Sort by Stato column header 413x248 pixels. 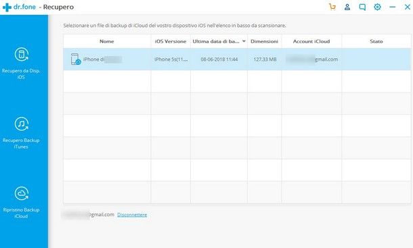coord(376,41)
